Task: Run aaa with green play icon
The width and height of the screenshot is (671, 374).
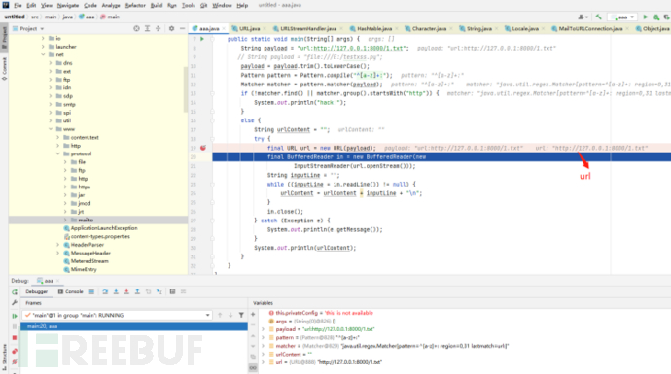Action: point(646,17)
